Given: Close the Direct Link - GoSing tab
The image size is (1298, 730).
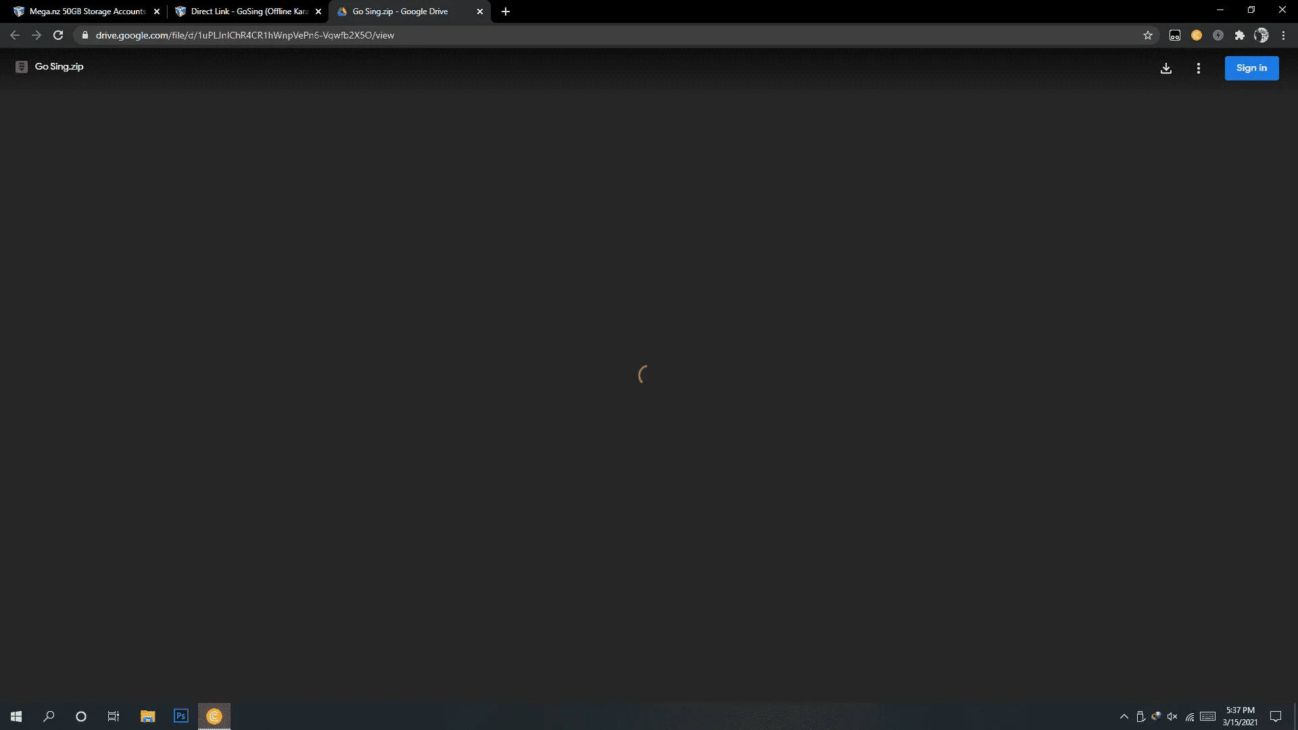Looking at the screenshot, I should tap(318, 11).
